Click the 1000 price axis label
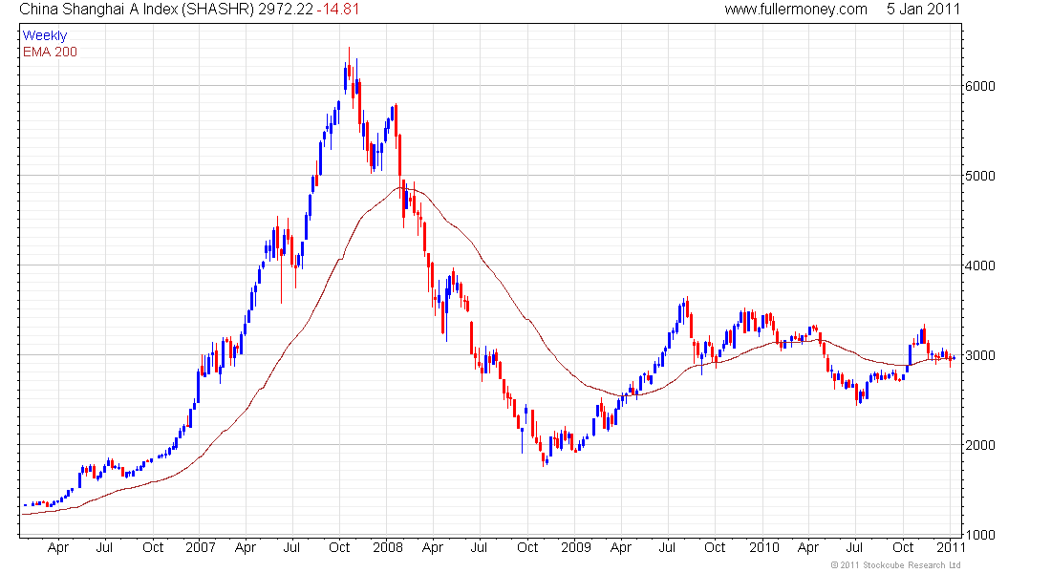The image size is (1051, 573). tap(980, 536)
